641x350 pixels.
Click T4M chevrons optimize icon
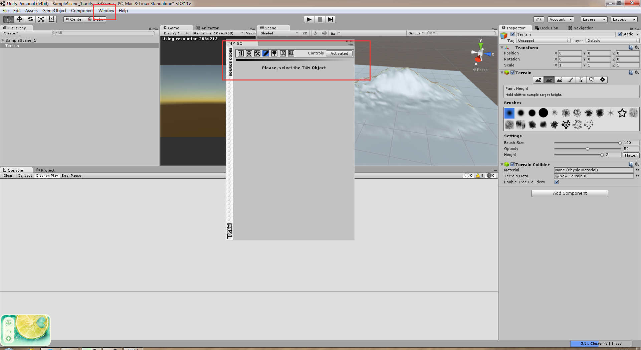pyautogui.click(x=249, y=53)
